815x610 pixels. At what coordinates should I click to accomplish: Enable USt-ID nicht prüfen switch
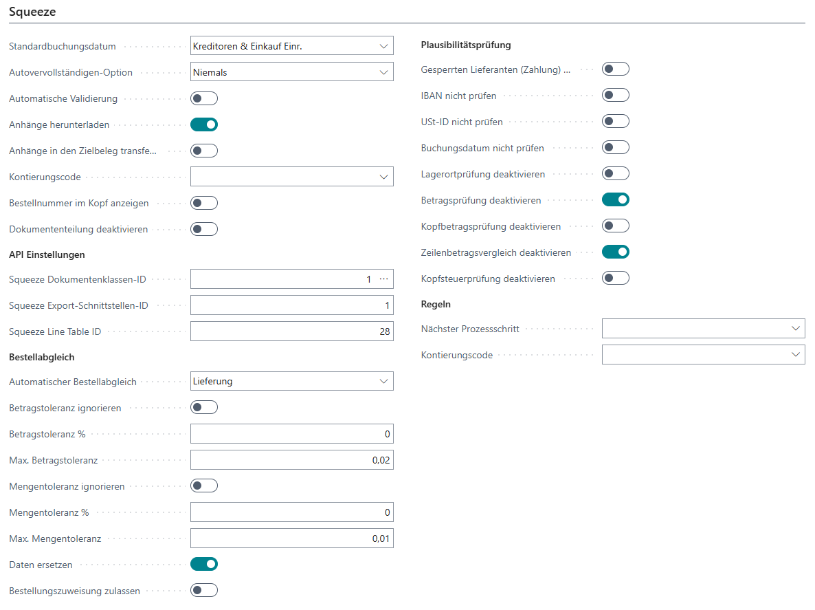point(616,122)
